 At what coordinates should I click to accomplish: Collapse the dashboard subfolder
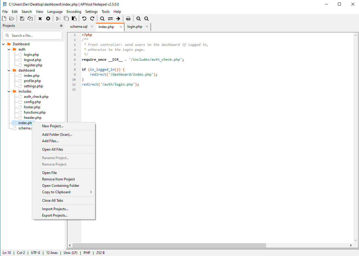pyautogui.click(x=9, y=70)
